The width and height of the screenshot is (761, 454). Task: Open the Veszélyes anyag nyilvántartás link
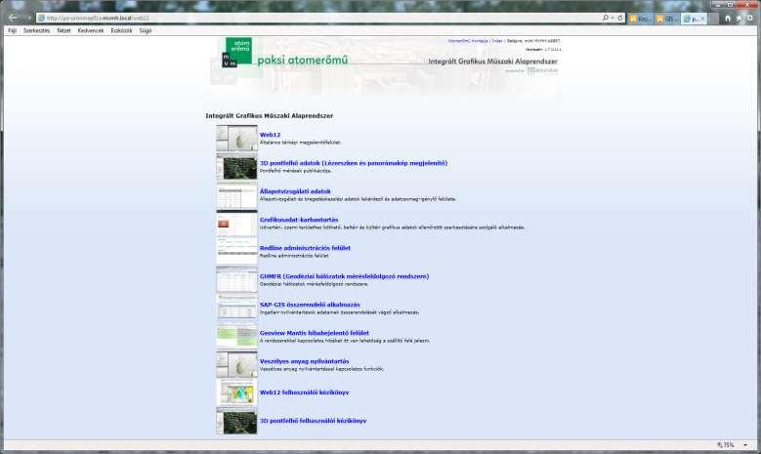click(x=305, y=361)
